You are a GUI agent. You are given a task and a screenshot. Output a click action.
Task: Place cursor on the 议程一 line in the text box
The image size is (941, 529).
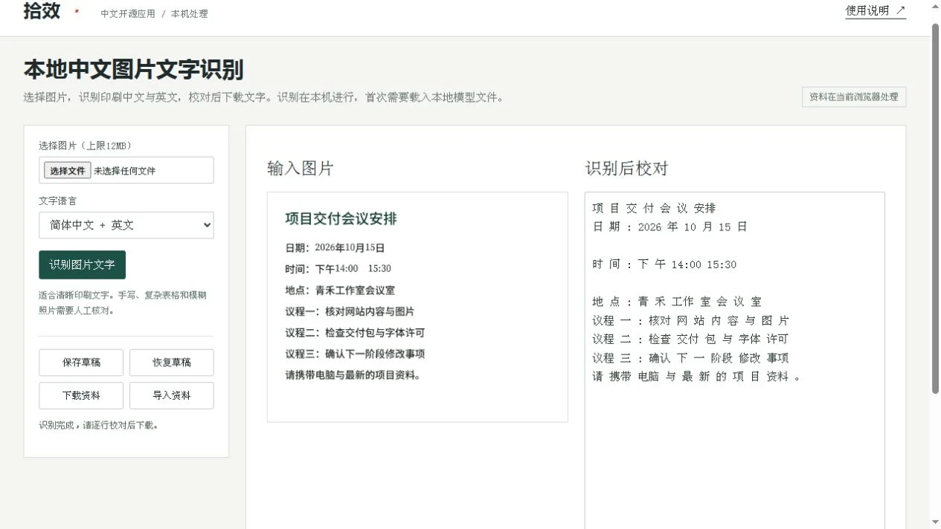pos(691,320)
